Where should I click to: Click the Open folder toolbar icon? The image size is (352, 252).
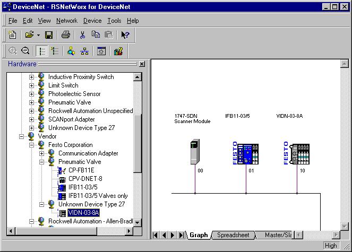[29, 35]
